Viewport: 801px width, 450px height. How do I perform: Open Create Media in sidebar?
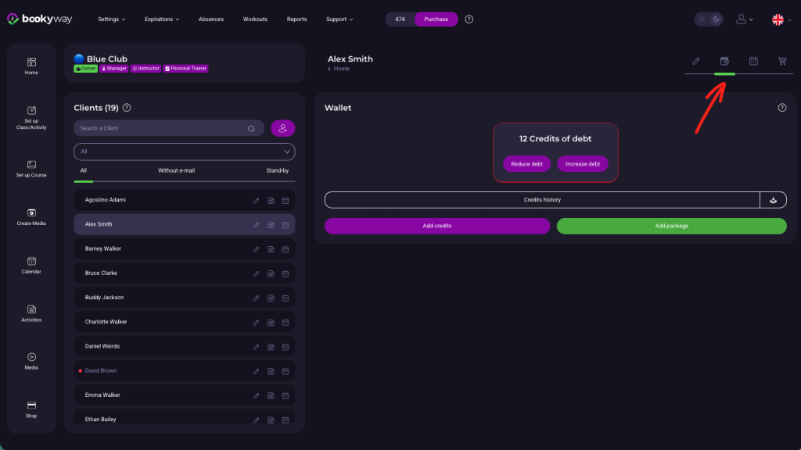pyautogui.click(x=31, y=217)
